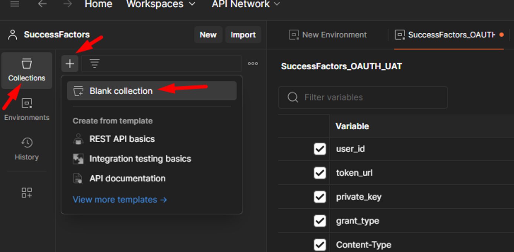The width and height of the screenshot is (514, 252).
Task: Click the SuccessFactors_OAUTH tab environment icon
Action: tap(400, 35)
